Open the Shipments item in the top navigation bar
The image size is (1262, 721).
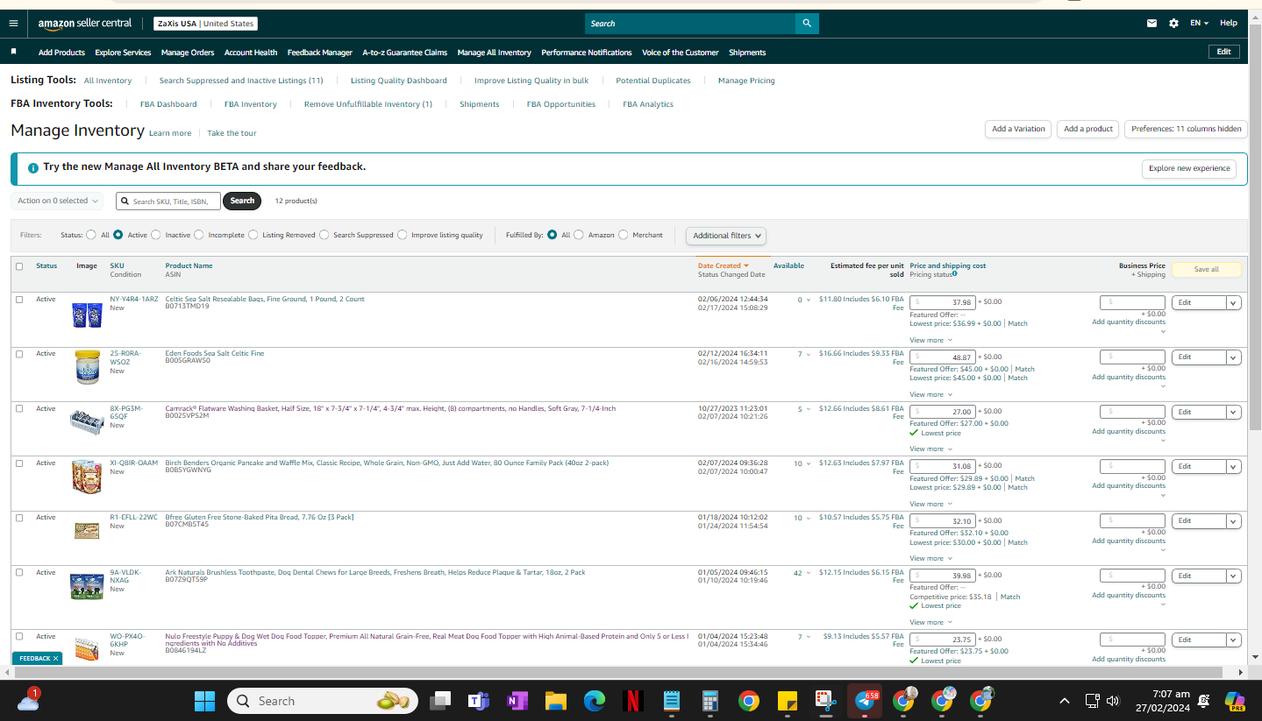(747, 53)
